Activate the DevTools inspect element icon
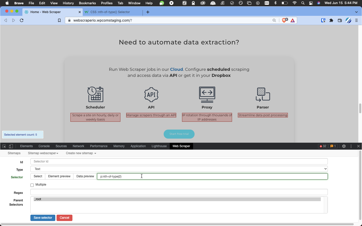Viewport: 362px width, 226px height. (4, 146)
